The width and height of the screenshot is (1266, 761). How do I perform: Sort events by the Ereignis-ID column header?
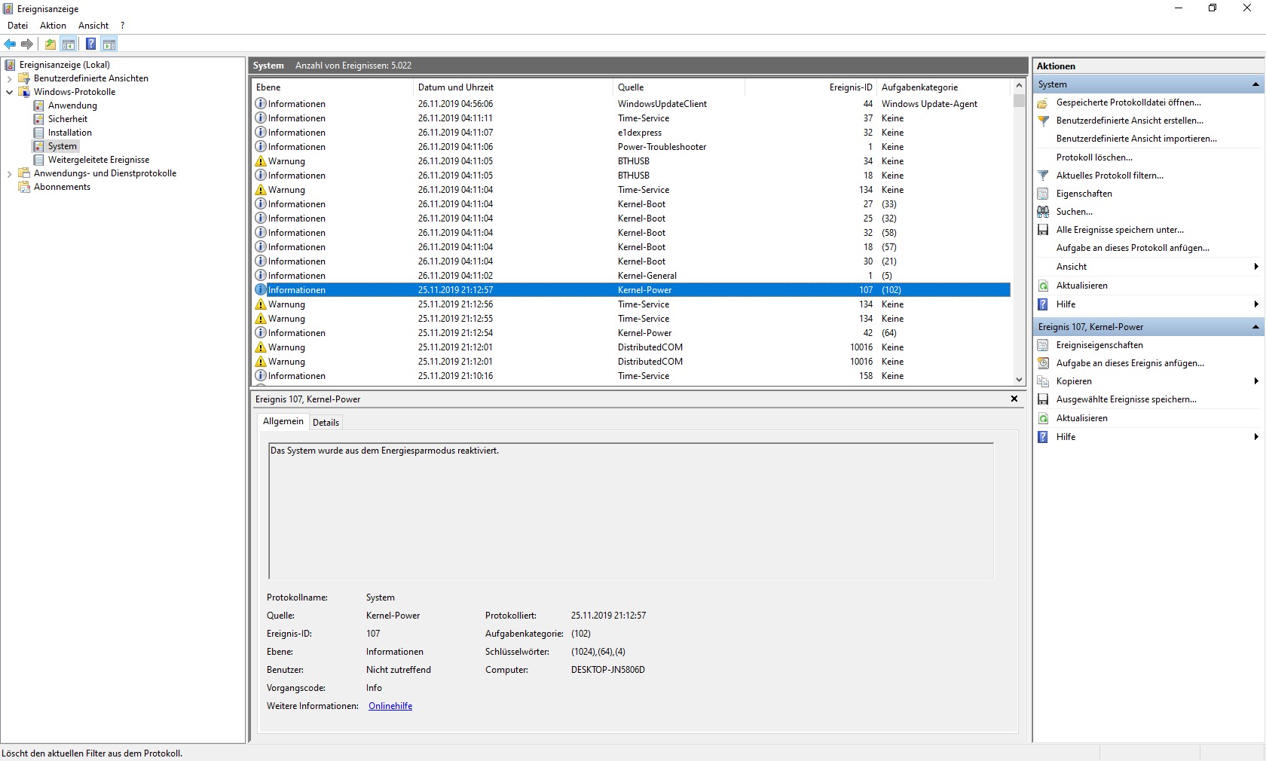811,87
